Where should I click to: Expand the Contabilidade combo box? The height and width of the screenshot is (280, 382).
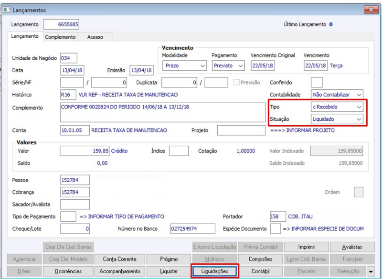pyautogui.click(x=337, y=95)
